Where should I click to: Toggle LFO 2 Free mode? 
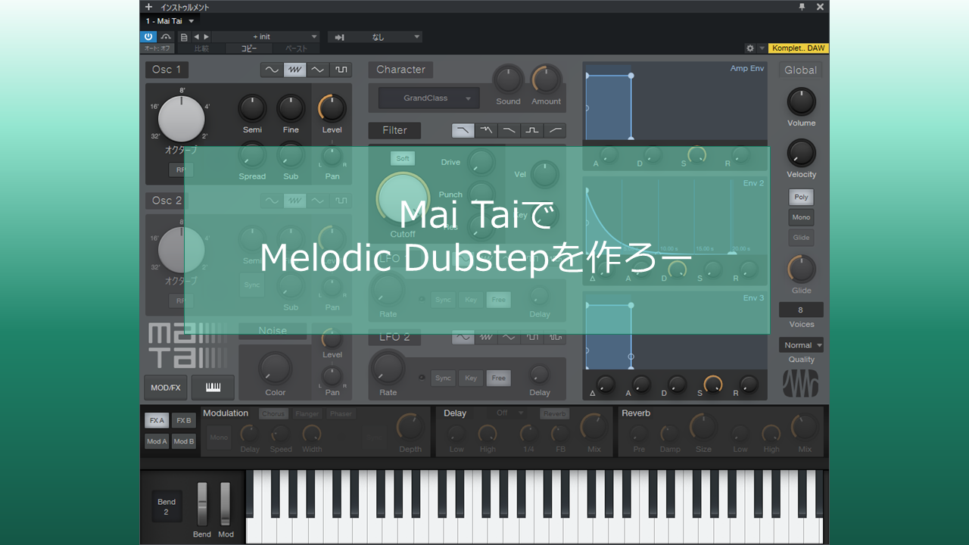click(x=498, y=378)
